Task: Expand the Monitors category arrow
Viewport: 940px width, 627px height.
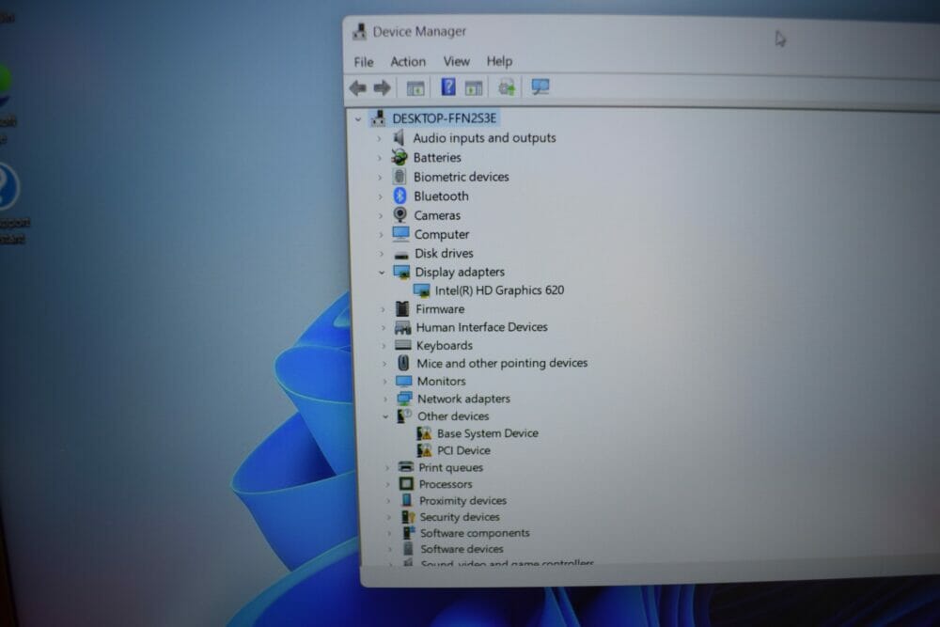Action: coord(384,382)
